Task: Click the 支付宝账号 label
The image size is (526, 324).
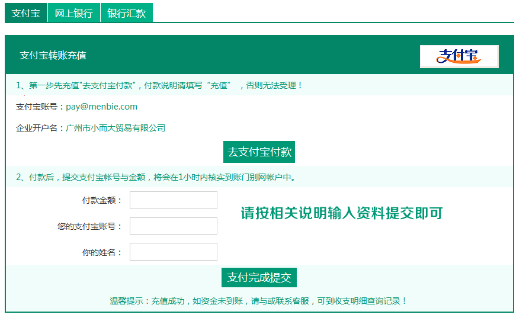Action: (40, 107)
